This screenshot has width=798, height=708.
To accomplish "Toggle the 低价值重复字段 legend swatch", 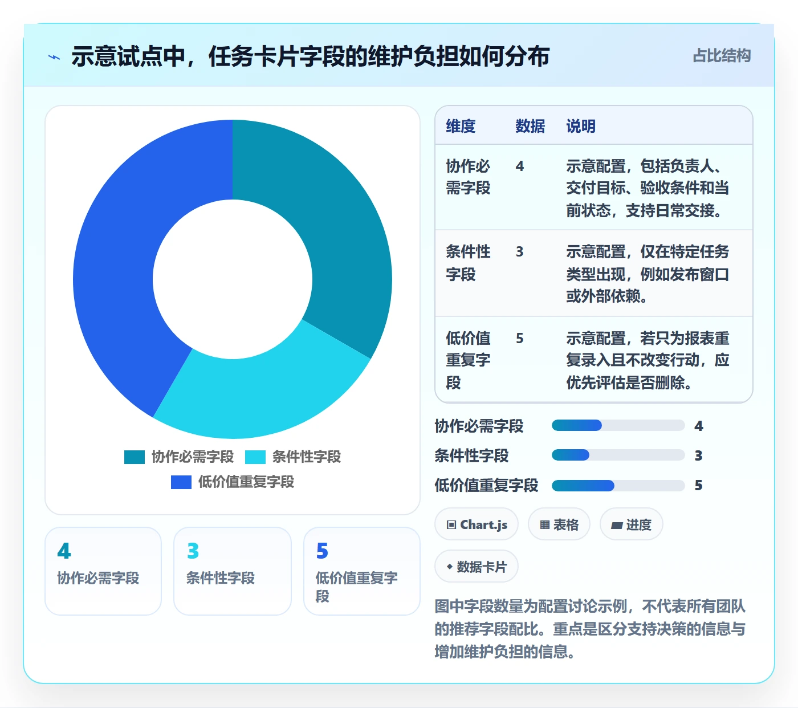I will [x=181, y=482].
